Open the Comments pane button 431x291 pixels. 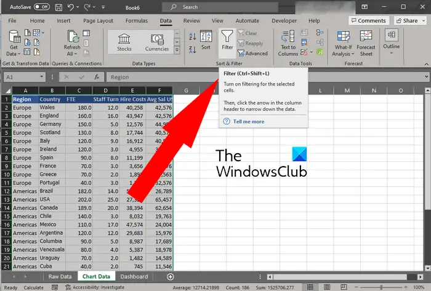(x=369, y=20)
